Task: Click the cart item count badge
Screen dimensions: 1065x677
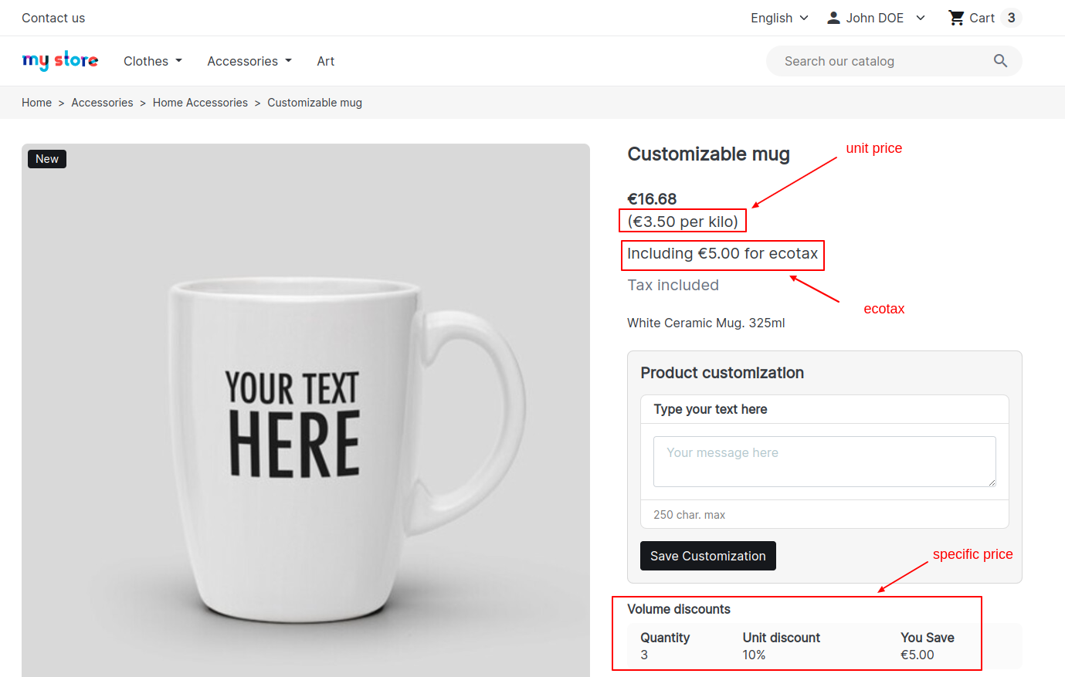Action: click(1012, 17)
